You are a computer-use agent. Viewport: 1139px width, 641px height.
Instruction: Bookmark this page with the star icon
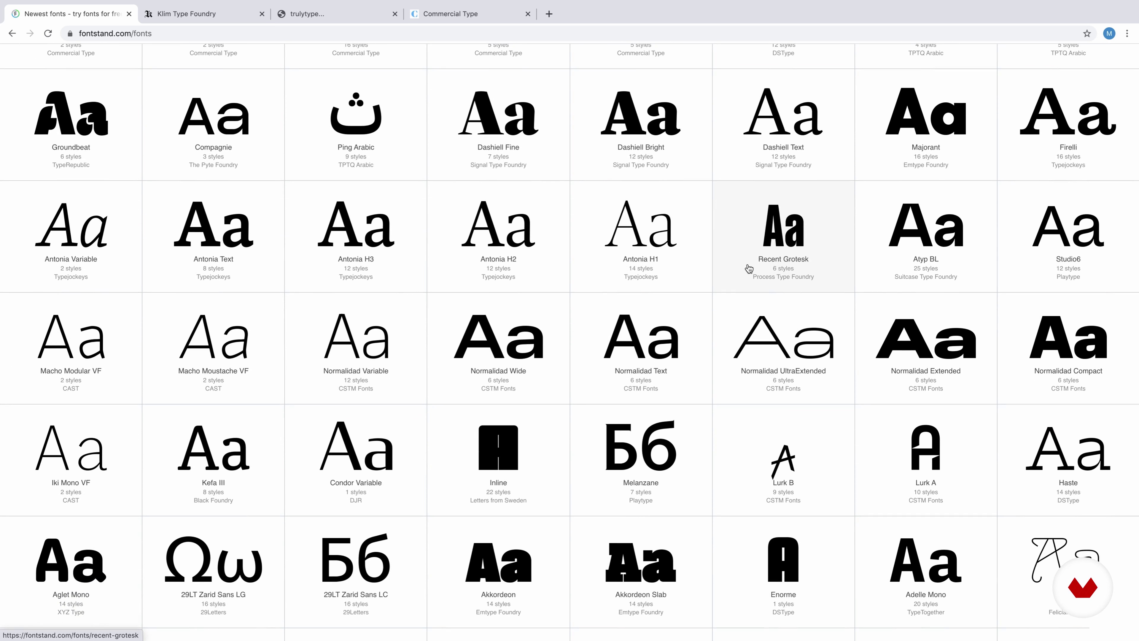pos(1087,33)
